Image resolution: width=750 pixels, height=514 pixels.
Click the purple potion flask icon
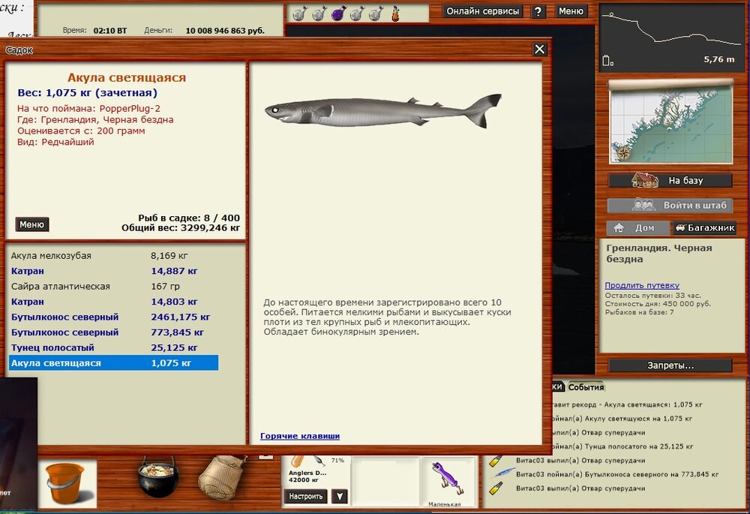(x=337, y=14)
